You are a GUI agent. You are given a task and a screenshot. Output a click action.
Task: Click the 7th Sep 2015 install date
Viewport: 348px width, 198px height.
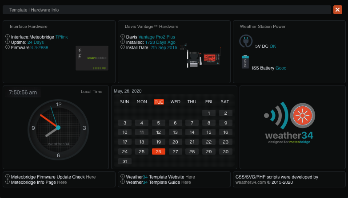coord(164,47)
